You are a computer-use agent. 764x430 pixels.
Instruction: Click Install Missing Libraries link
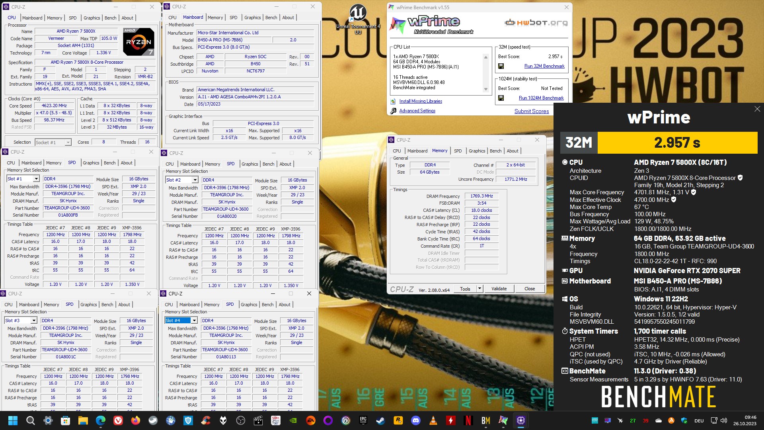(421, 102)
